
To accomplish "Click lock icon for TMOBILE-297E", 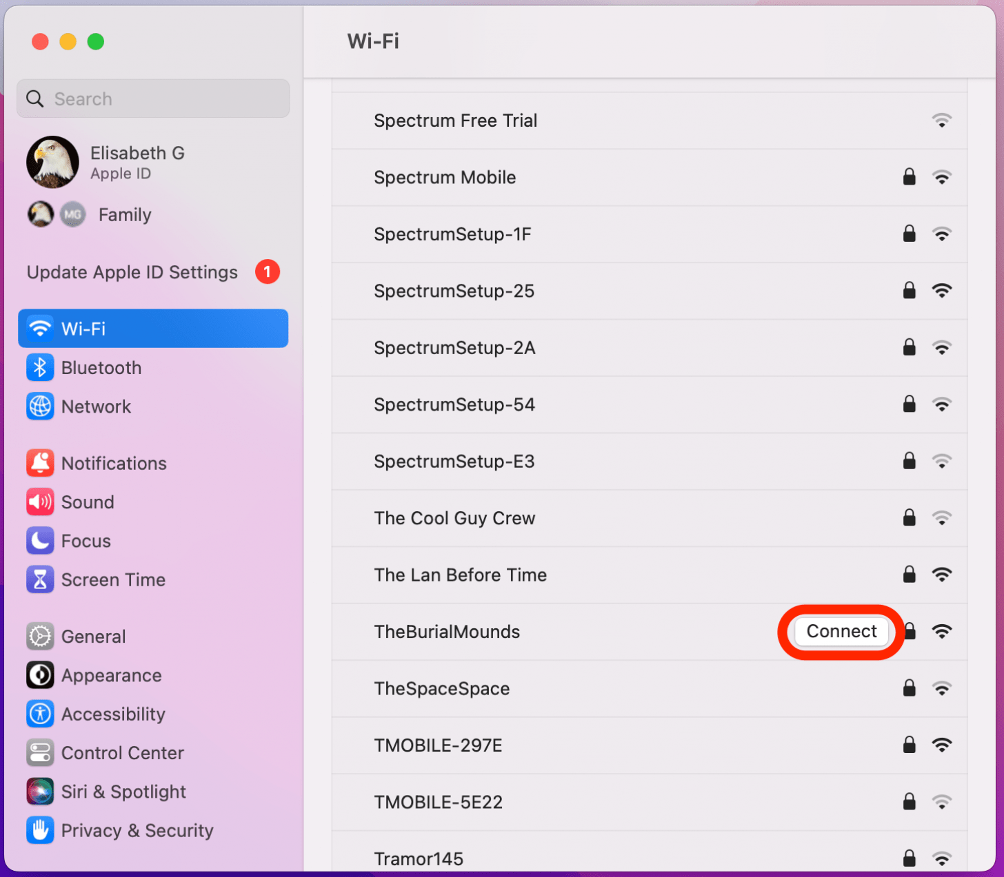I will click(x=910, y=745).
